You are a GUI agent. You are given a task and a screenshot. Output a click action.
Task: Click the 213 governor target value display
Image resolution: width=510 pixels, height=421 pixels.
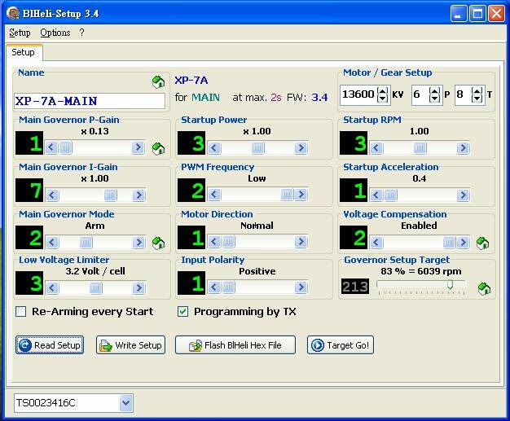[355, 287]
